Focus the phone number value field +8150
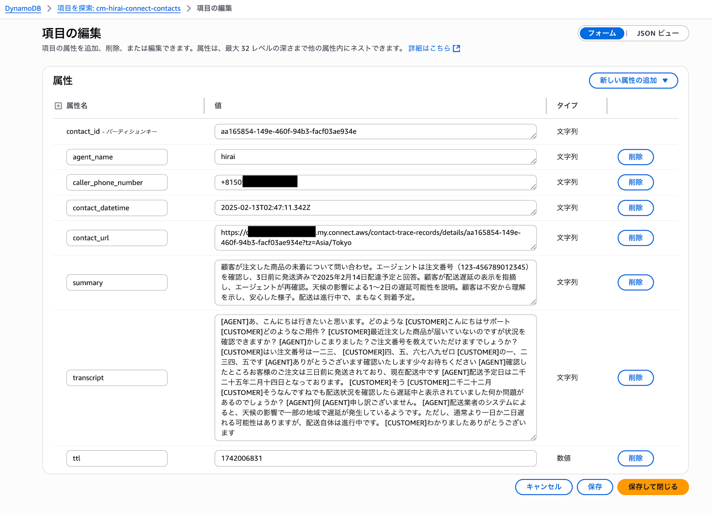Screen dimensions: 712x515 376,182
